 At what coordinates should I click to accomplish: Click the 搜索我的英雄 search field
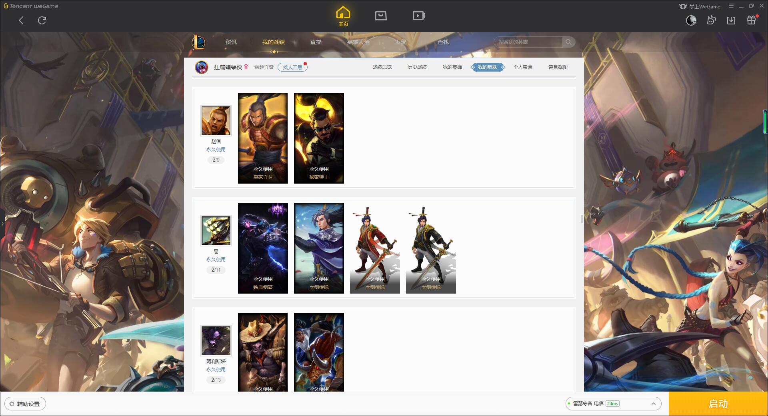529,42
